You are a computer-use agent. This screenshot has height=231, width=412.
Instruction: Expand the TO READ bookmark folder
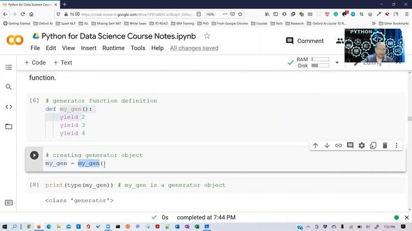pos(159,23)
